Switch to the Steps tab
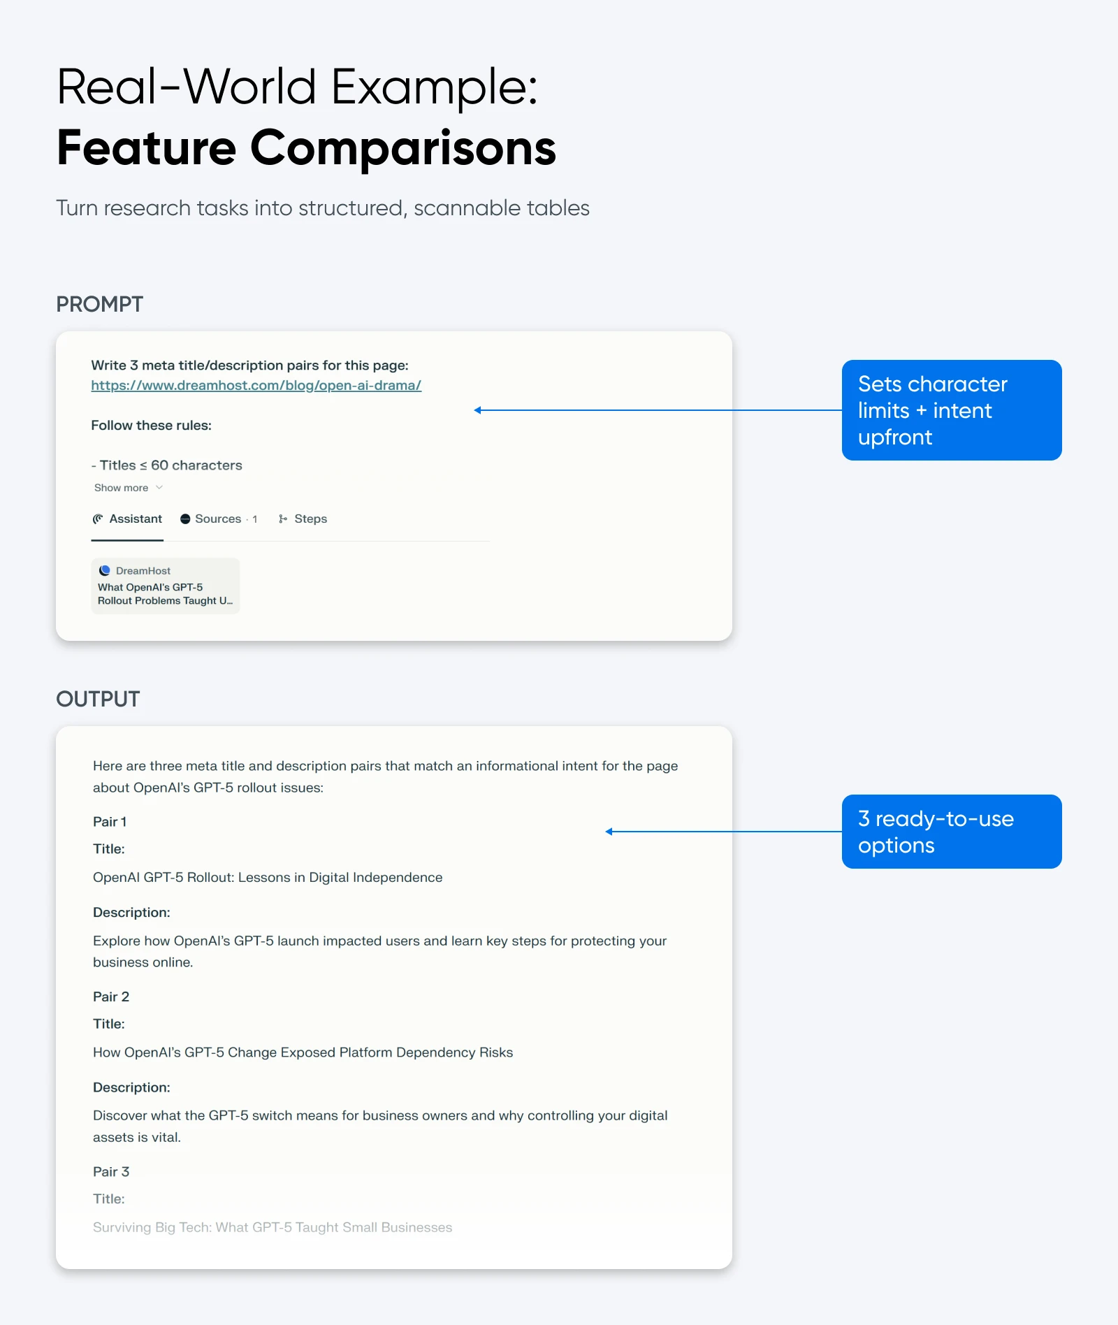 pos(310,519)
